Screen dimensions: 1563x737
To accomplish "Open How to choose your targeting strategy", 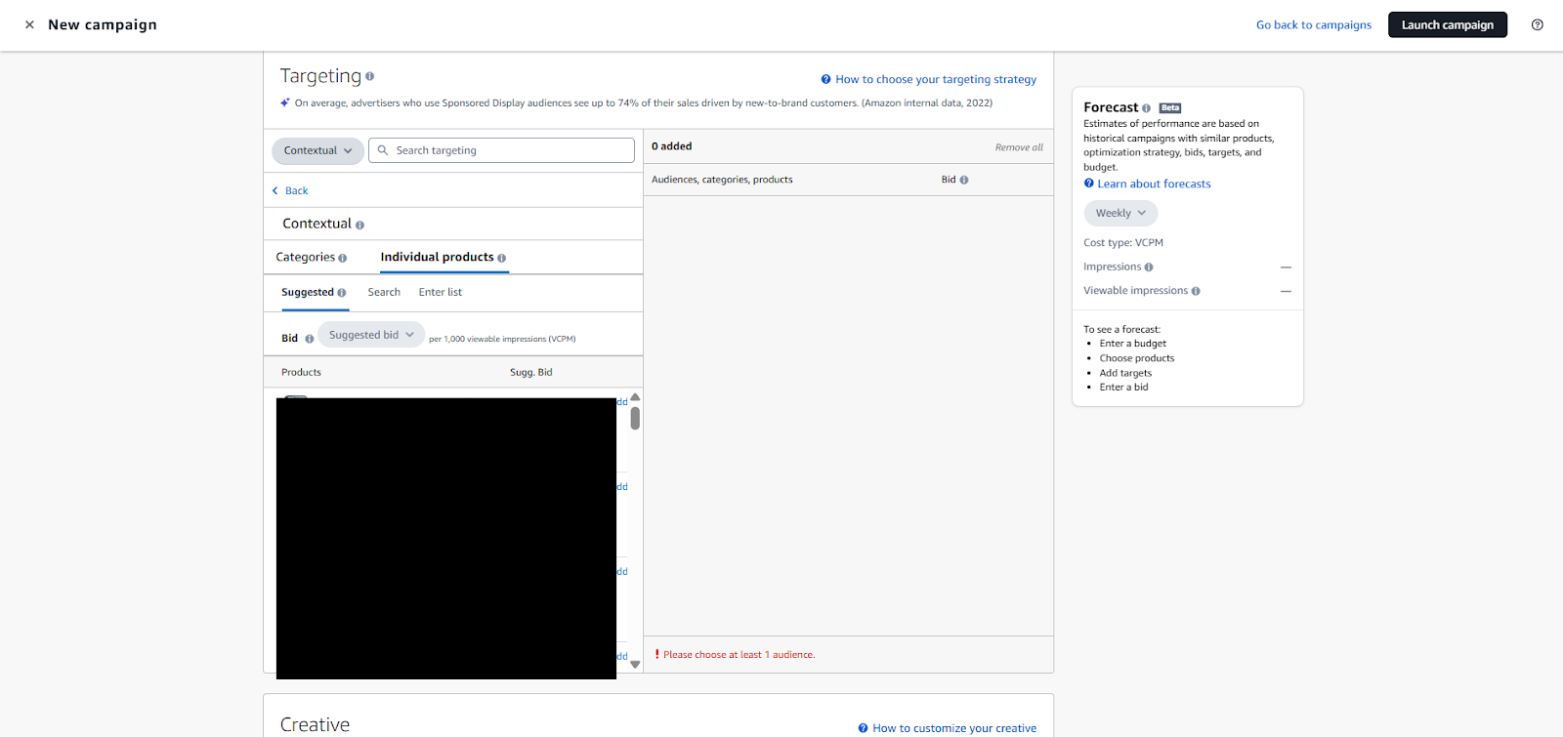I will [929, 80].
